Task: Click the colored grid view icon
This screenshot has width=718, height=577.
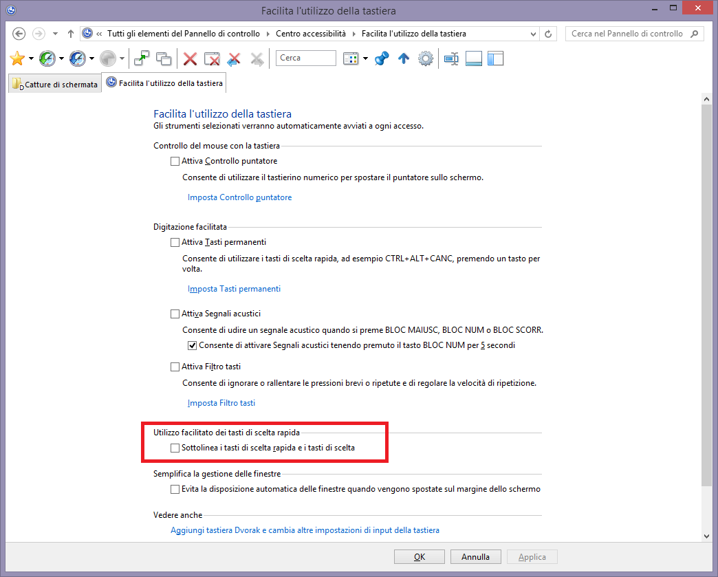Action: (351, 58)
